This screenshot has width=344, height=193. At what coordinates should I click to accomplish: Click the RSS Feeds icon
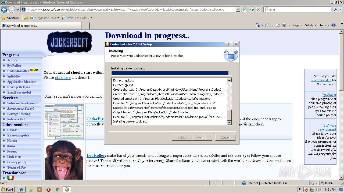[x=267, y=25]
